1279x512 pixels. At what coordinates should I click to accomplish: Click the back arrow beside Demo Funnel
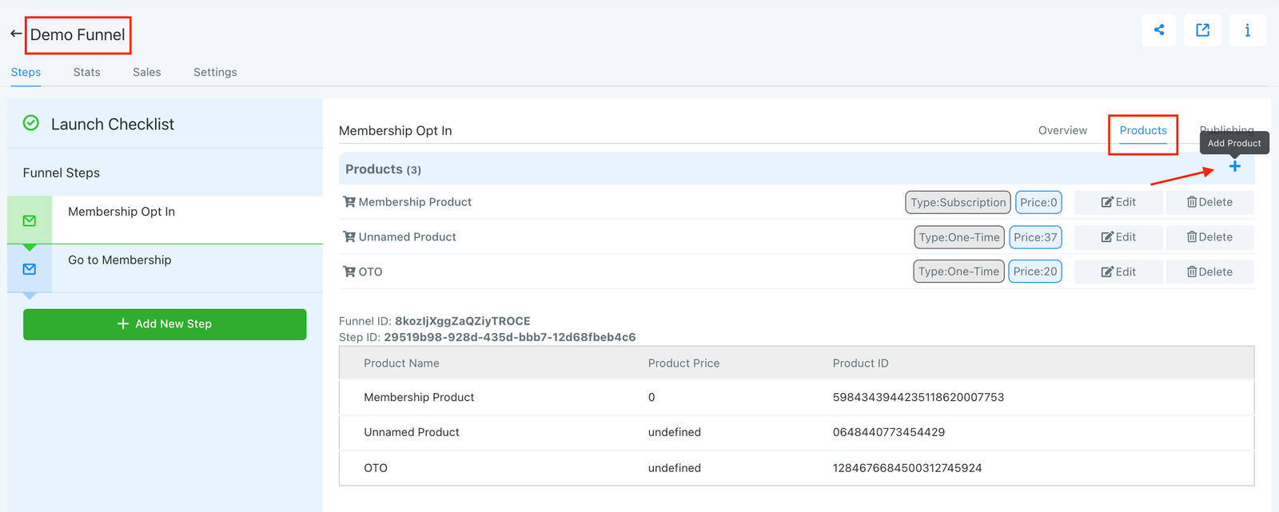15,34
